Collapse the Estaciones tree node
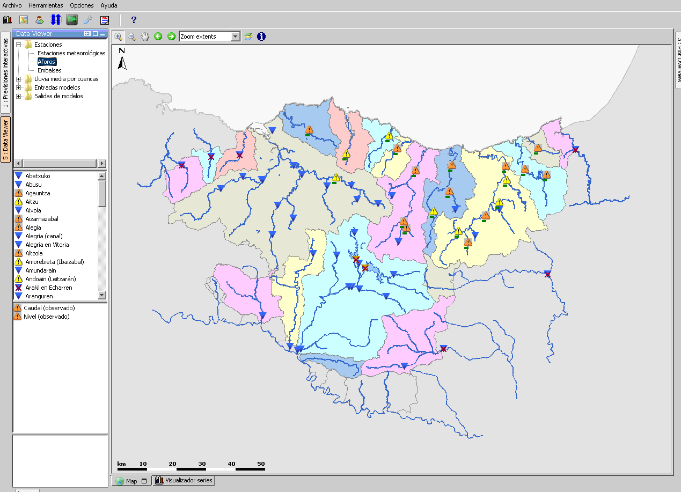 (19, 45)
